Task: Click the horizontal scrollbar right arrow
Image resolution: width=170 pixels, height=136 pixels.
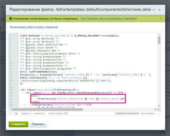Action: [156, 109]
